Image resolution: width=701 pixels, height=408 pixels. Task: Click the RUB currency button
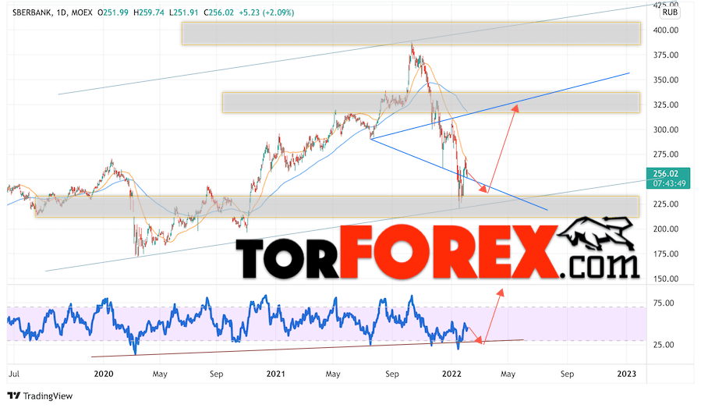(x=670, y=12)
